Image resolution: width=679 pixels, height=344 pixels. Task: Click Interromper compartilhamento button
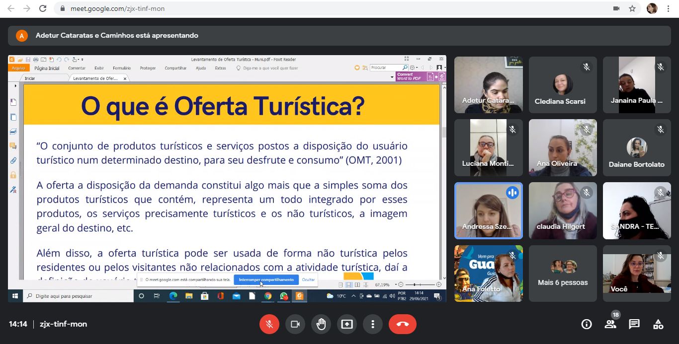tap(266, 279)
